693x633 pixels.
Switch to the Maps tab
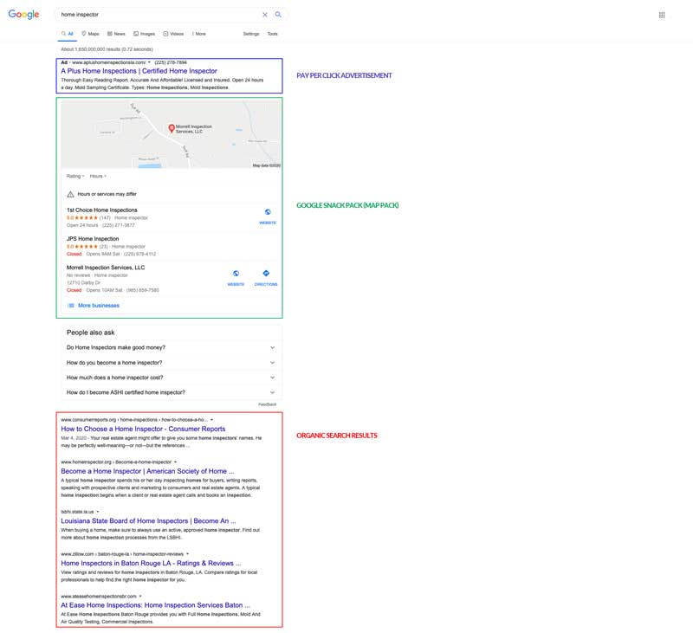coord(90,34)
